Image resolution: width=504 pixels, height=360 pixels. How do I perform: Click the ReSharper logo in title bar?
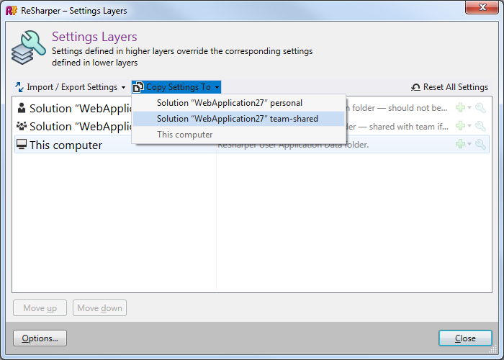(x=12, y=11)
